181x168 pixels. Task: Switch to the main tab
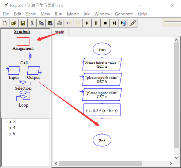(60, 32)
